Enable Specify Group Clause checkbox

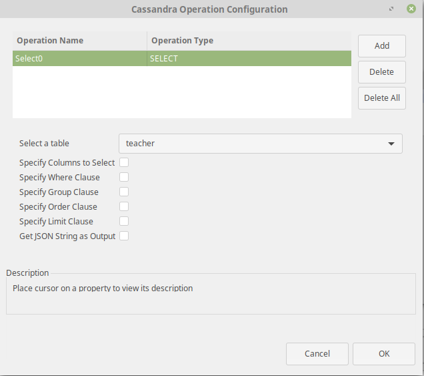coord(124,192)
